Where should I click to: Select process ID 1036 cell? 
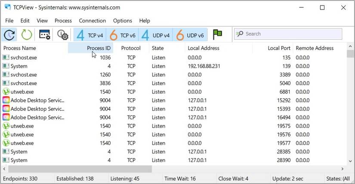point(105,58)
